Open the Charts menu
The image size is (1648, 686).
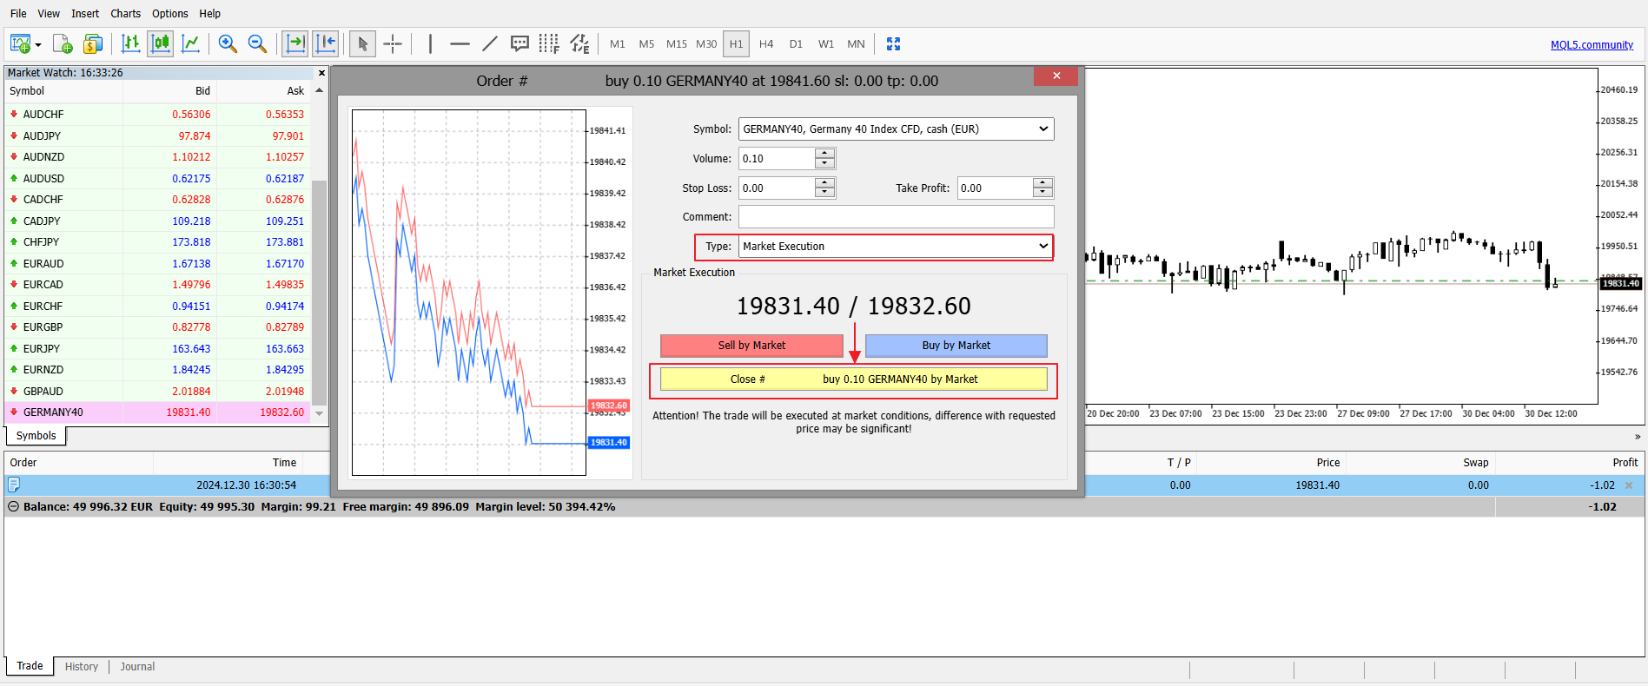(125, 14)
